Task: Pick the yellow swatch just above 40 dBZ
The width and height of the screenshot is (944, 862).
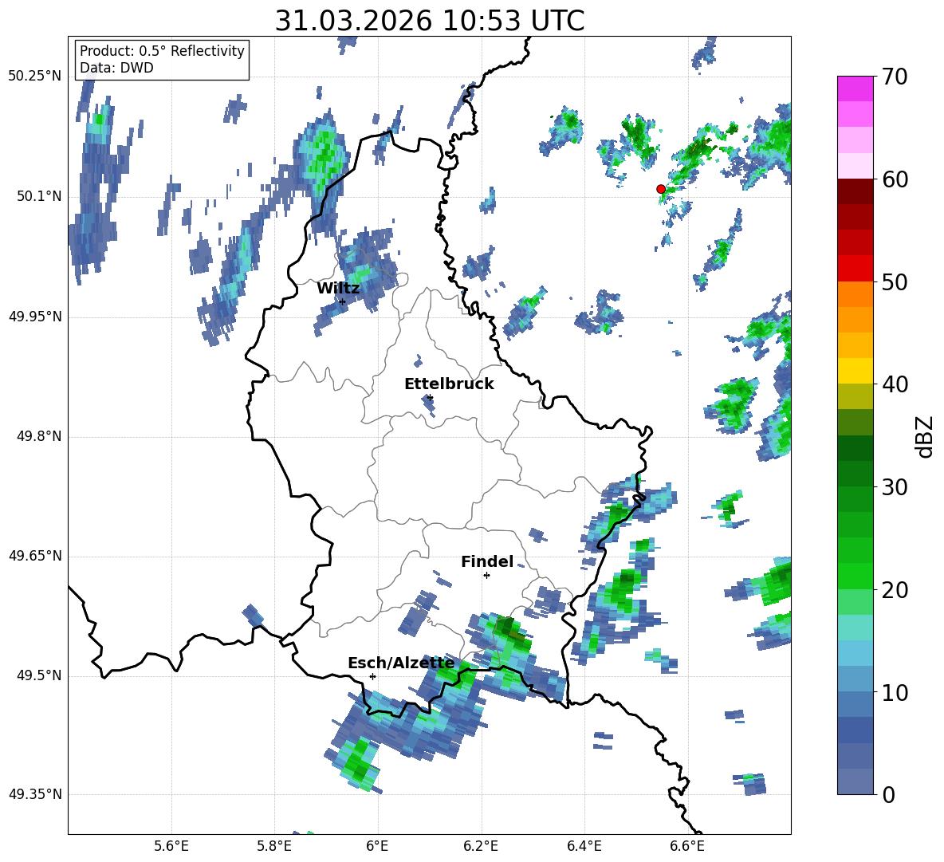Action: point(855,371)
